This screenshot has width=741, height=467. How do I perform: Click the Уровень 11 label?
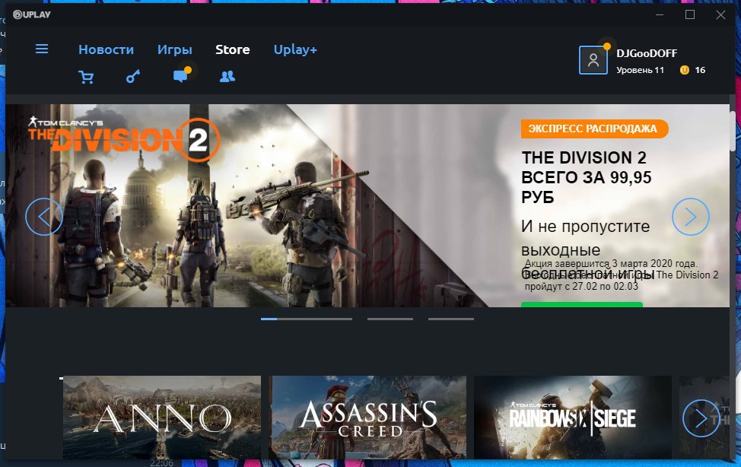tap(640, 70)
